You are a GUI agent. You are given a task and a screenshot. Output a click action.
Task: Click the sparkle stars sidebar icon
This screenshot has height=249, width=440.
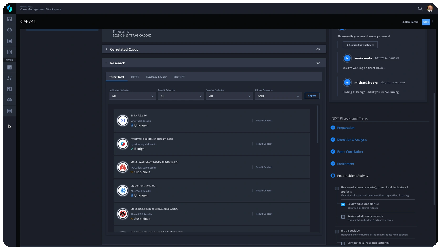pyautogui.click(x=9, y=78)
